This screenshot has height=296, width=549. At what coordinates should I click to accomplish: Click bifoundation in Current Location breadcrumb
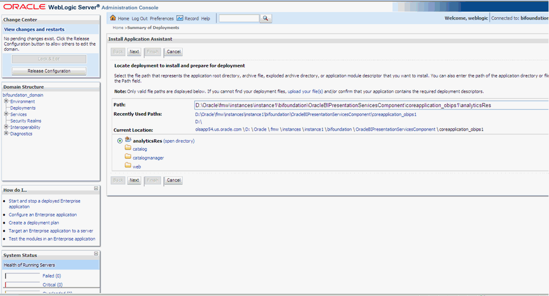click(x=339, y=129)
